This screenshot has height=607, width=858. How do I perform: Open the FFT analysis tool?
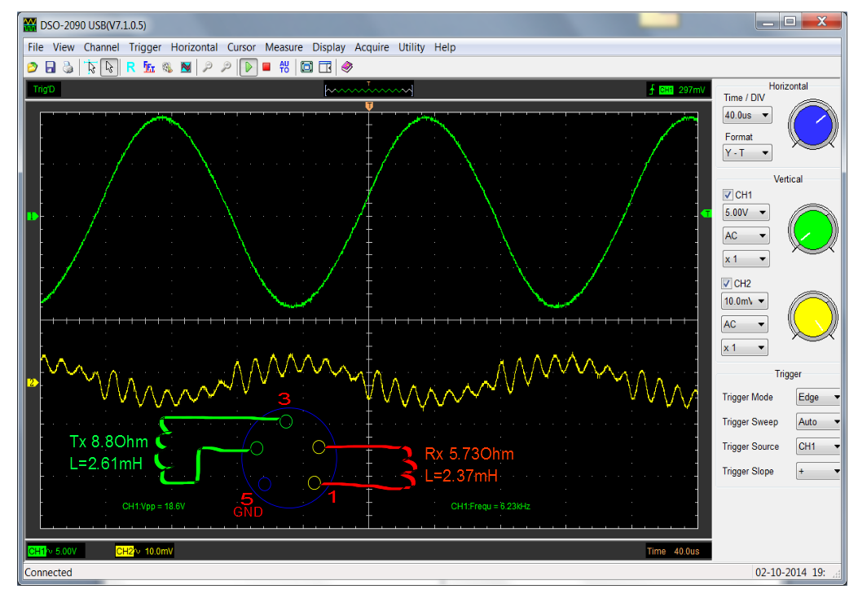tap(149, 67)
